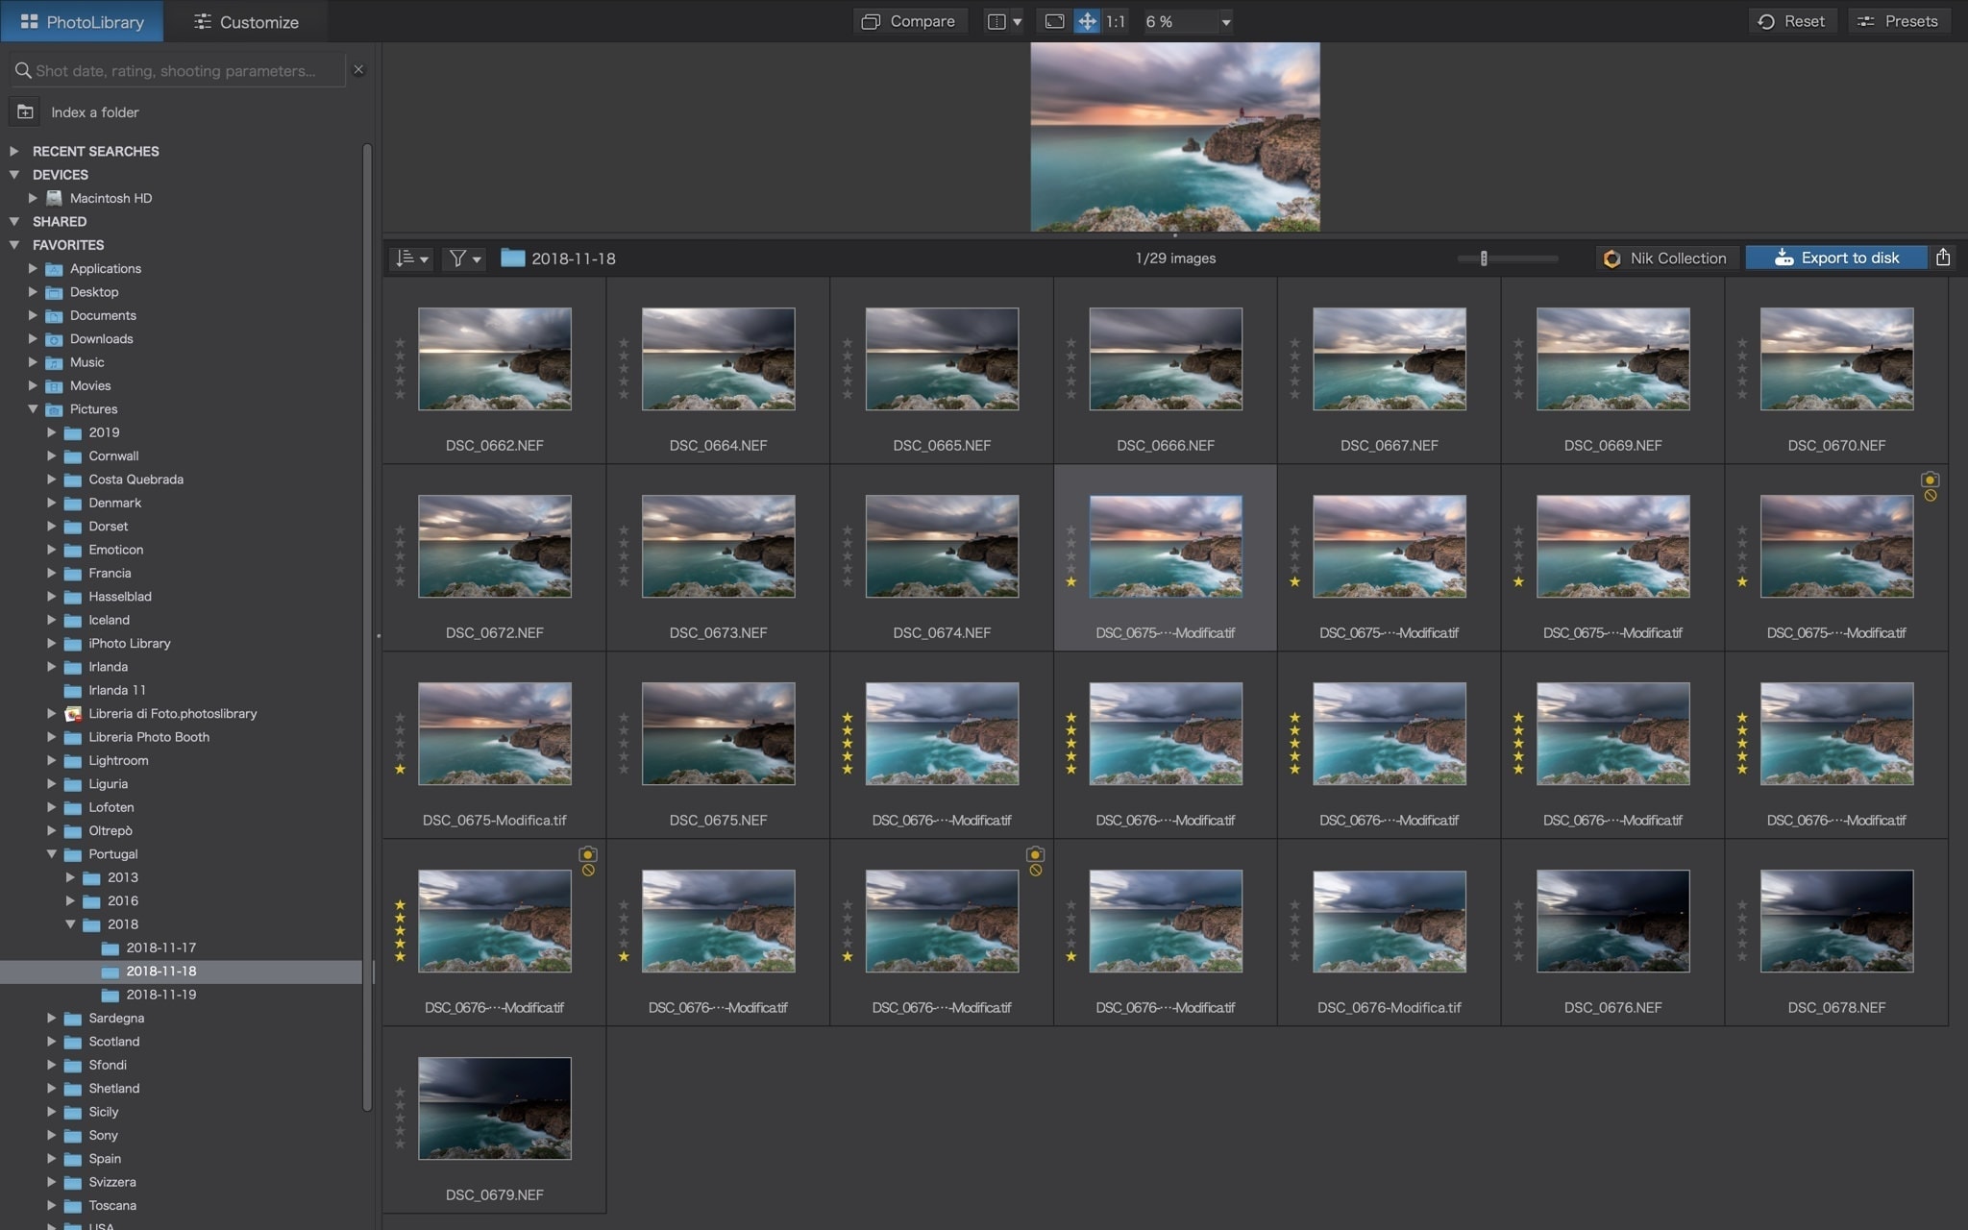Click the Reset button
The image size is (1968, 1230).
1791,21
